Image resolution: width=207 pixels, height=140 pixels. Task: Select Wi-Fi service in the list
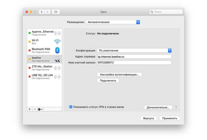tap(44, 42)
